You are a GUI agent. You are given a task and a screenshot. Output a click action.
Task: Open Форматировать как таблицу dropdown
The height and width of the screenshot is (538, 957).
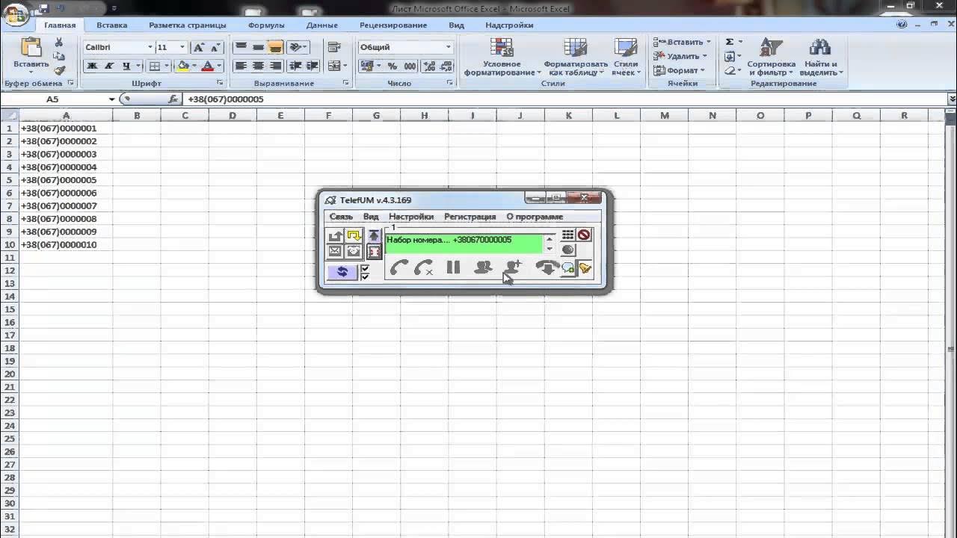click(576, 58)
